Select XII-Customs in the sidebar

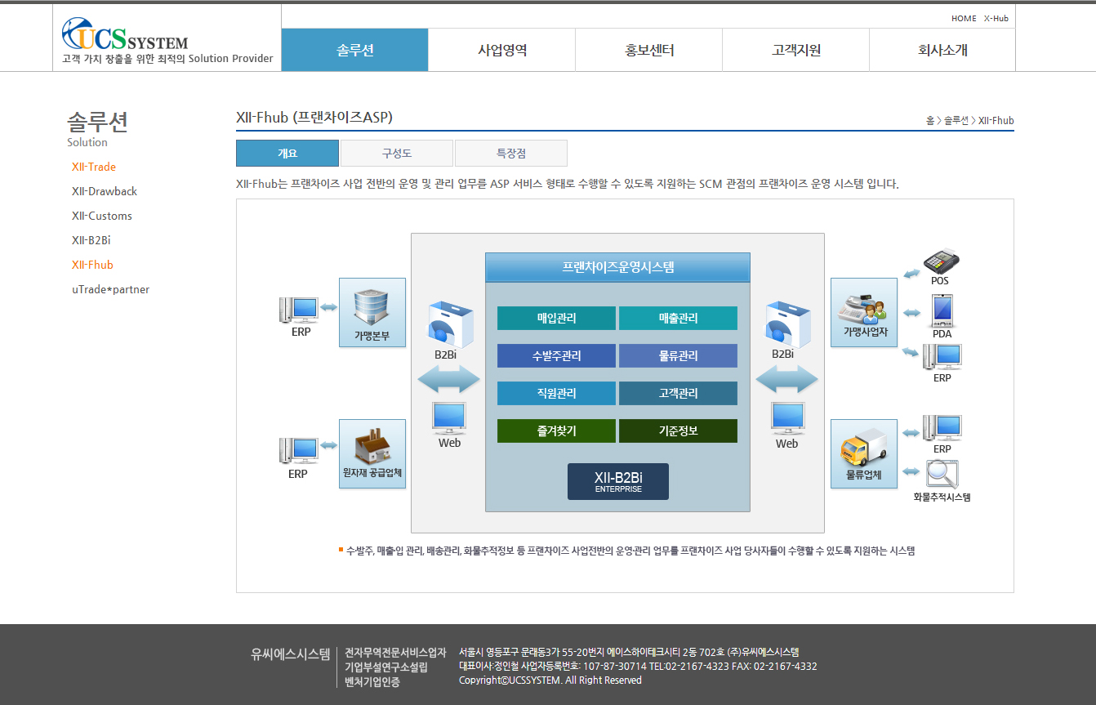point(102,216)
